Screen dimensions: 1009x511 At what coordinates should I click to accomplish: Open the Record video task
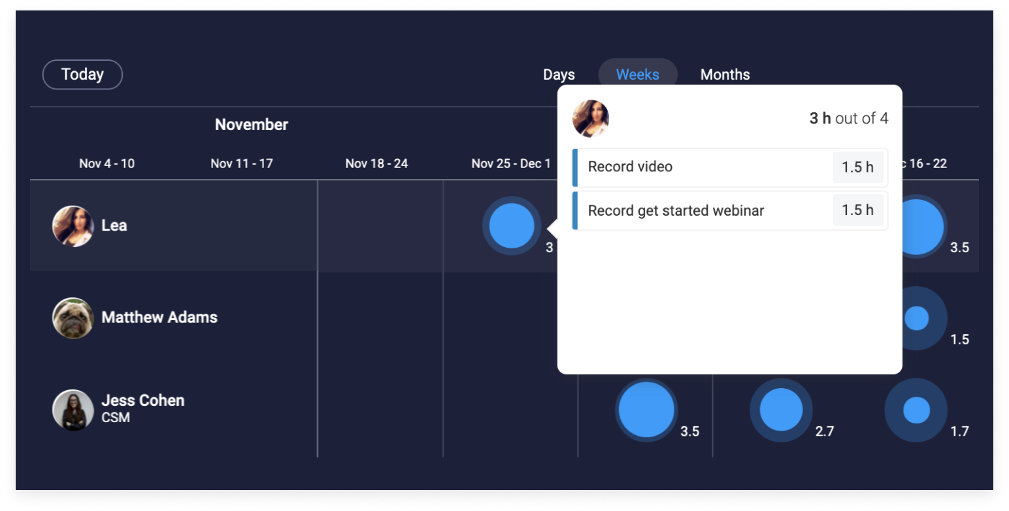[x=730, y=167]
